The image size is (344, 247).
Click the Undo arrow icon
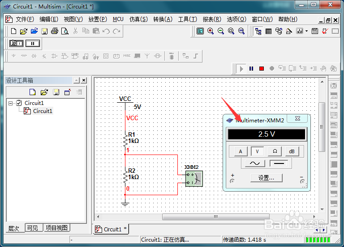pyautogui.click(x=106, y=31)
